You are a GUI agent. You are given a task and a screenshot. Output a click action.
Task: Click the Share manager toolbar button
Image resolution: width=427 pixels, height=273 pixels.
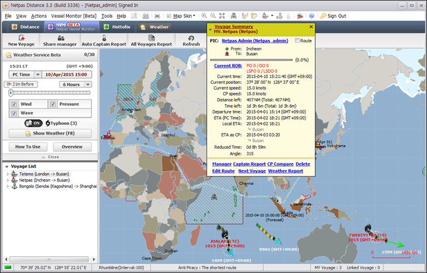(x=60, y=41)
